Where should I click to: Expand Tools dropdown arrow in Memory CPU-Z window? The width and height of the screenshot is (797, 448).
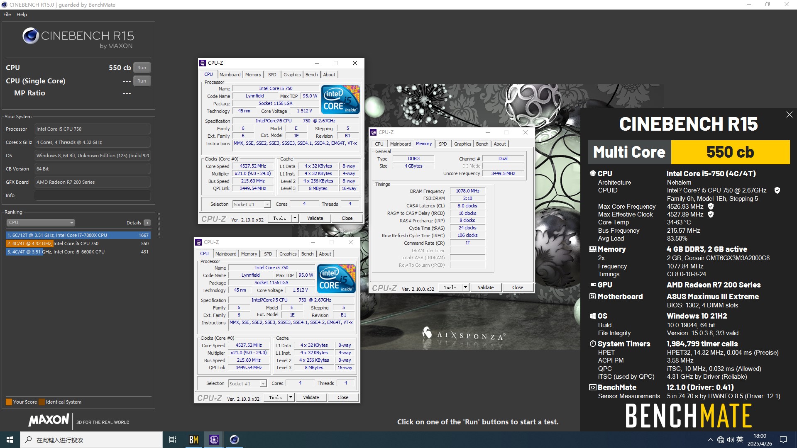(x=466, y=287)
